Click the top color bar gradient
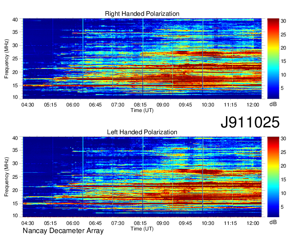The width and height of the screenshot is (291, 236). (x=273, y=59)
